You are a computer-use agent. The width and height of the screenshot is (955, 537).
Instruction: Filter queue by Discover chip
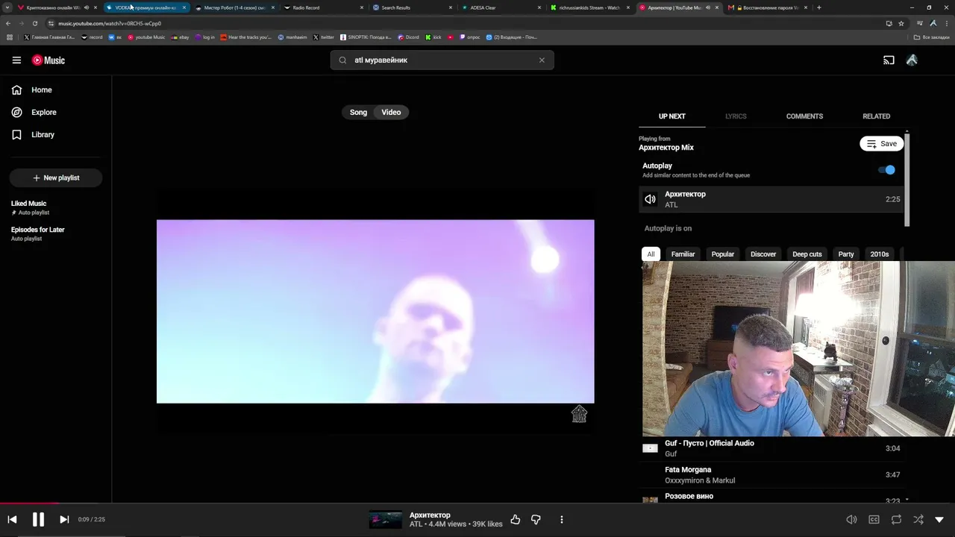tap(763, 254)
